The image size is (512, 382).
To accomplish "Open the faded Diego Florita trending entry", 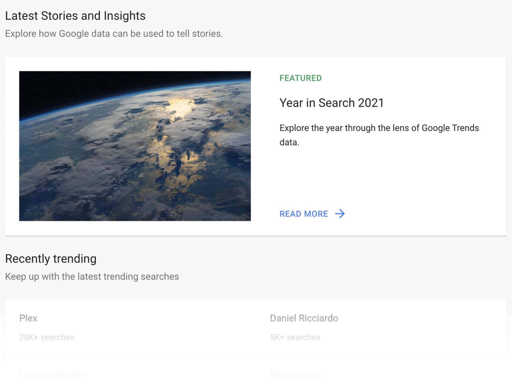I will tap(297, 375).
